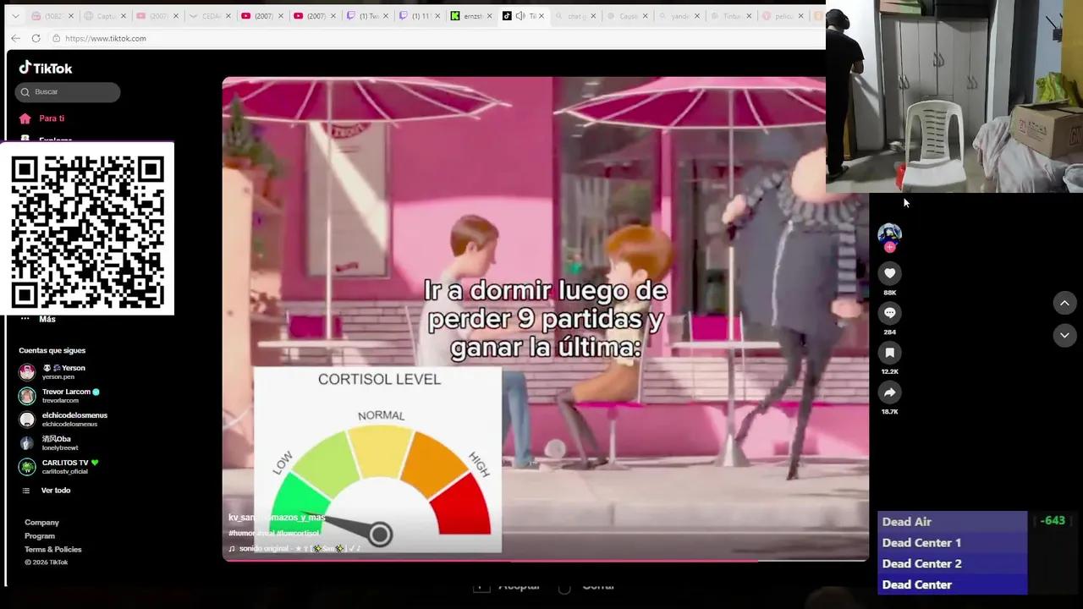Seek along the video progress bar

[545, 560]
